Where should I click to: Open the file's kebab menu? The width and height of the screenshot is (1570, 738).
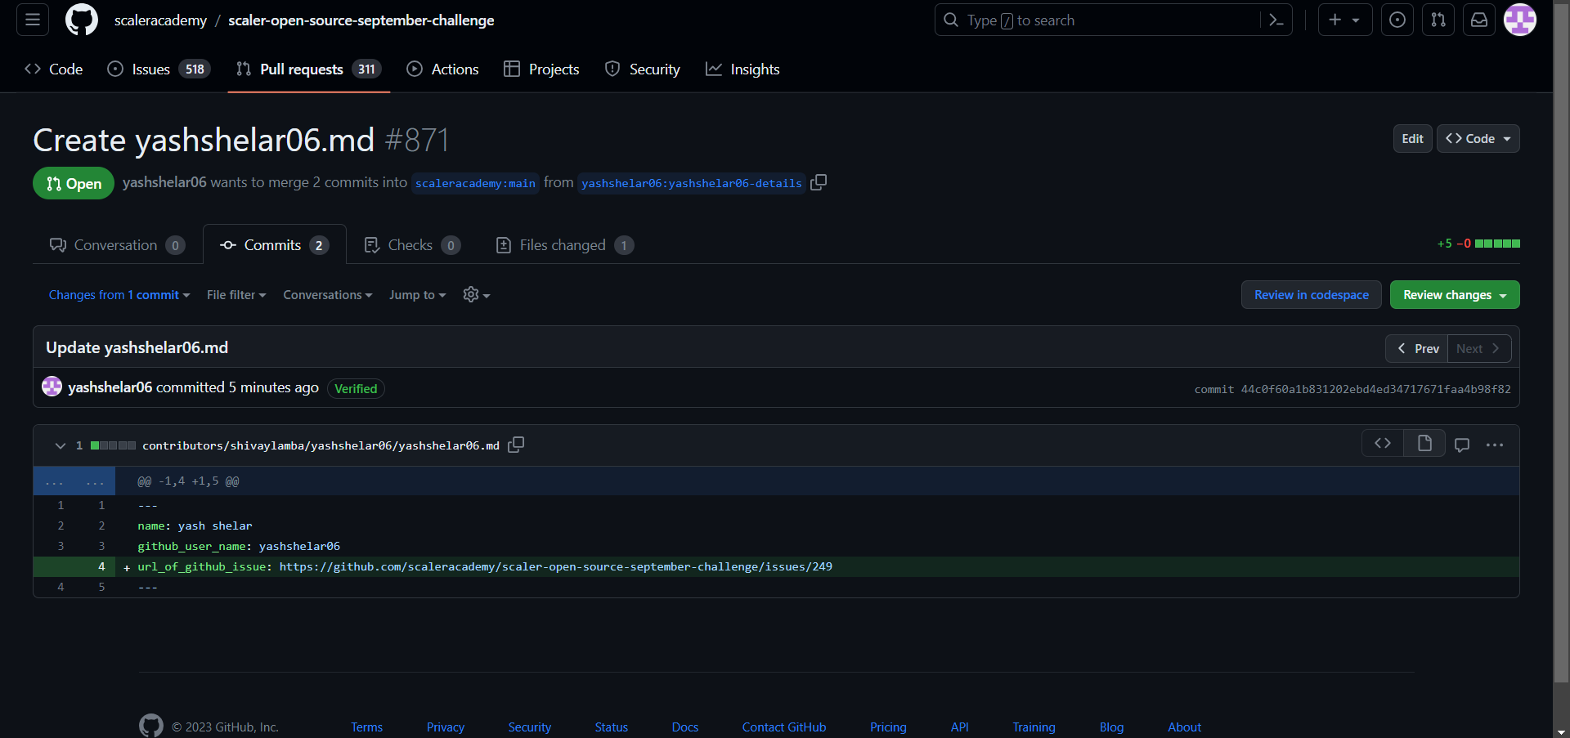click(1496, 445)
